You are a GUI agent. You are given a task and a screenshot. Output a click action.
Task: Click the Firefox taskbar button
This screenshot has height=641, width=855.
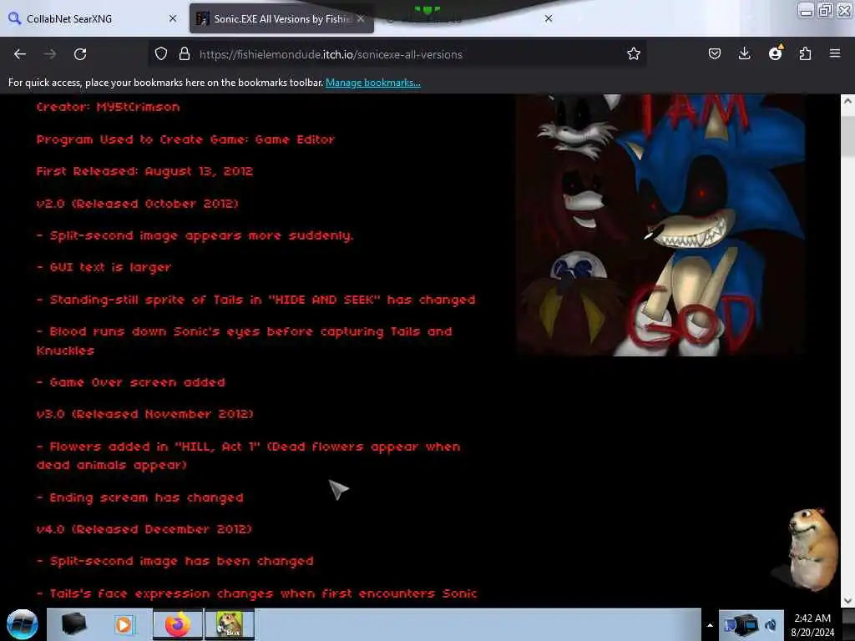click(178, 624)
